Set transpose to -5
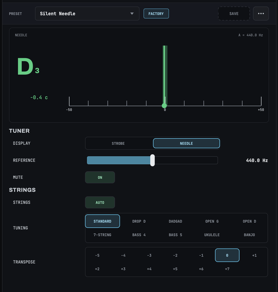278x292 pixels. 97,255
